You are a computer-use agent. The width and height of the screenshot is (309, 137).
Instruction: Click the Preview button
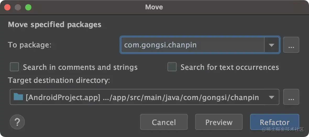pyautogui.click(x=219, y=122)
